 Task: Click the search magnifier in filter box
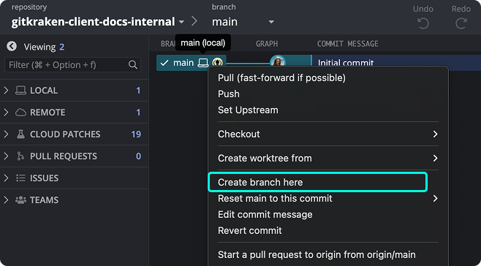pos(133,65)
